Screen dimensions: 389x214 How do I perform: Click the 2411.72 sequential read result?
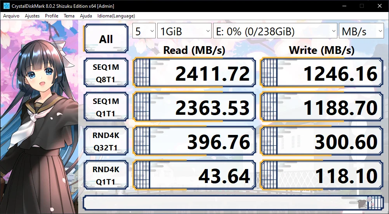(x=194, y=73)
